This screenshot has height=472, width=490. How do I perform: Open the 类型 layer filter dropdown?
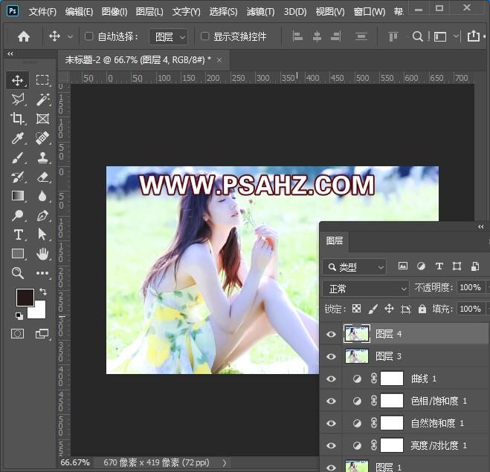[355, 267]
